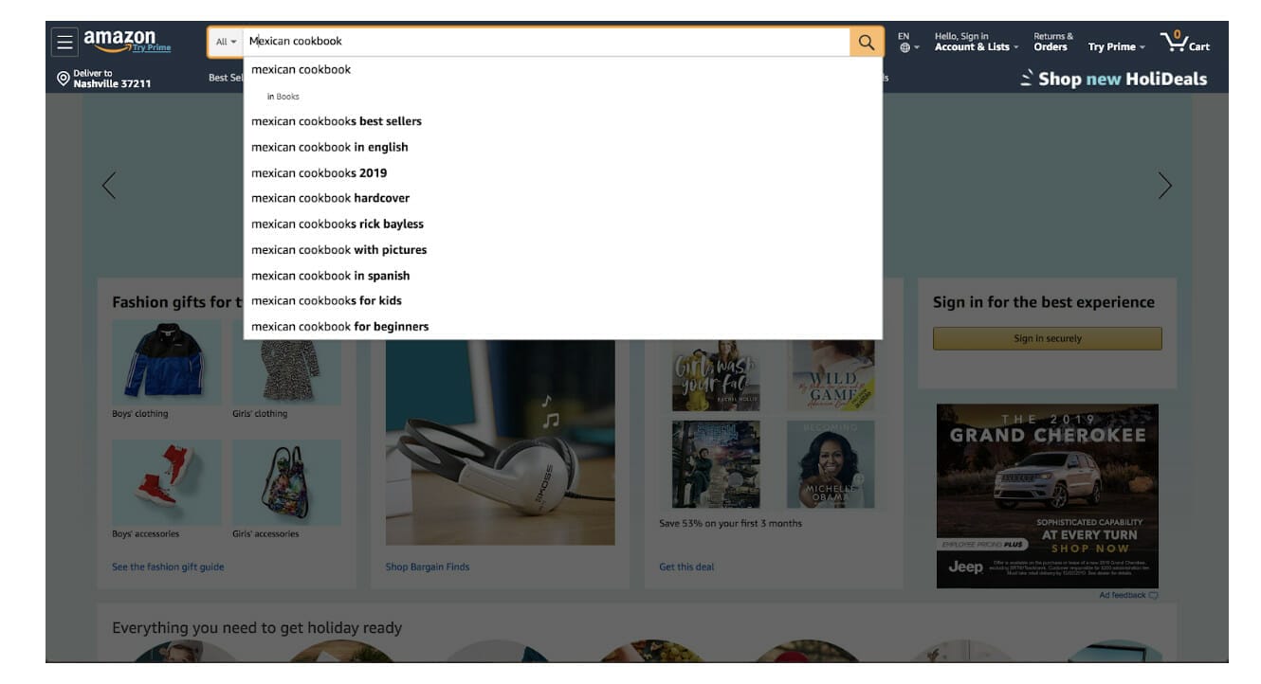Open the All departments search dropdown
This screenshot has height=684, width=1261.
click(226, 42)
